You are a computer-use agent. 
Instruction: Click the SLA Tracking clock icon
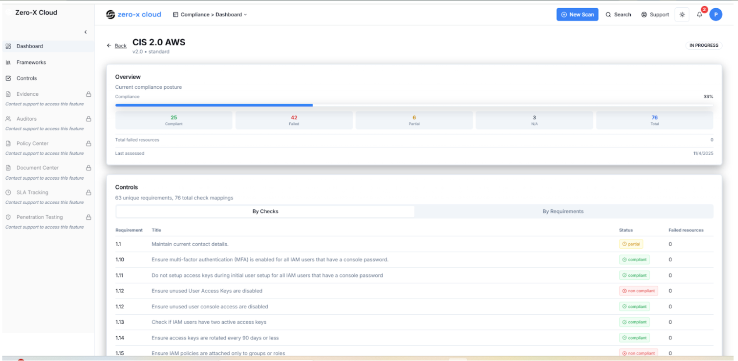pos(8,192)
